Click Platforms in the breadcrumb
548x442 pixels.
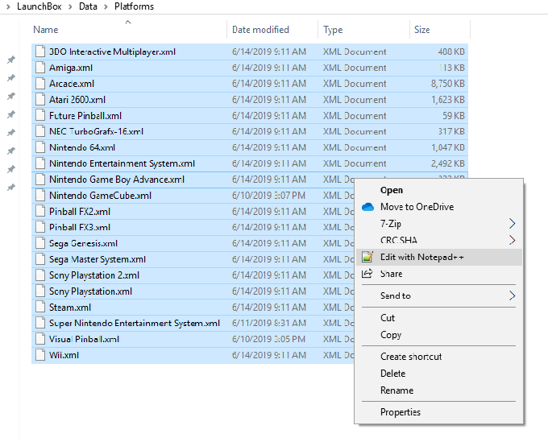[x=134, y=6]
